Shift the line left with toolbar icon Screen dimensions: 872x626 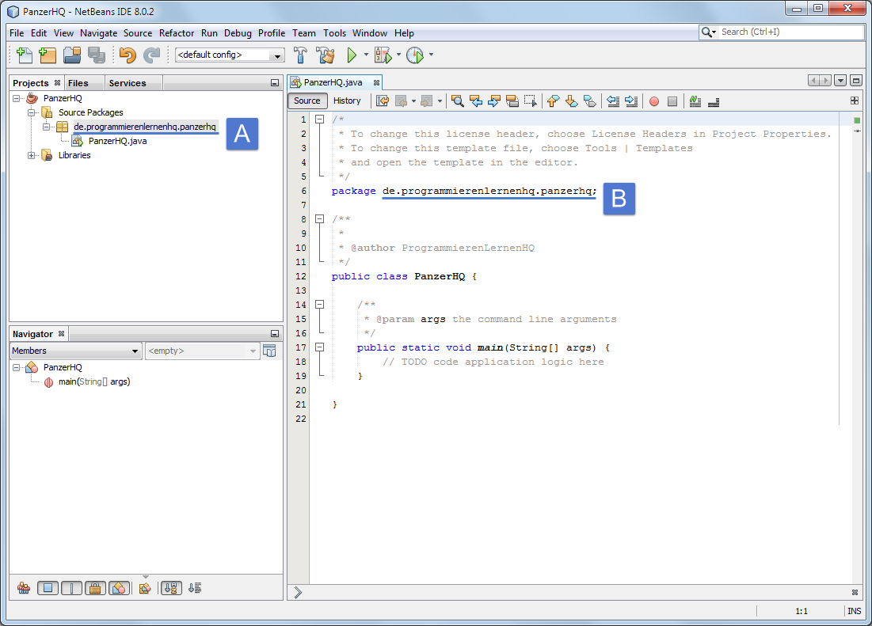[613, 101]
